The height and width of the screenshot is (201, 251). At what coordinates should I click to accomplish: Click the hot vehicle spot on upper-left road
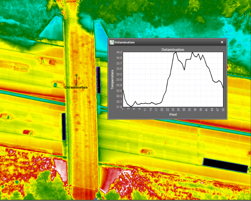tap(44, 61)
